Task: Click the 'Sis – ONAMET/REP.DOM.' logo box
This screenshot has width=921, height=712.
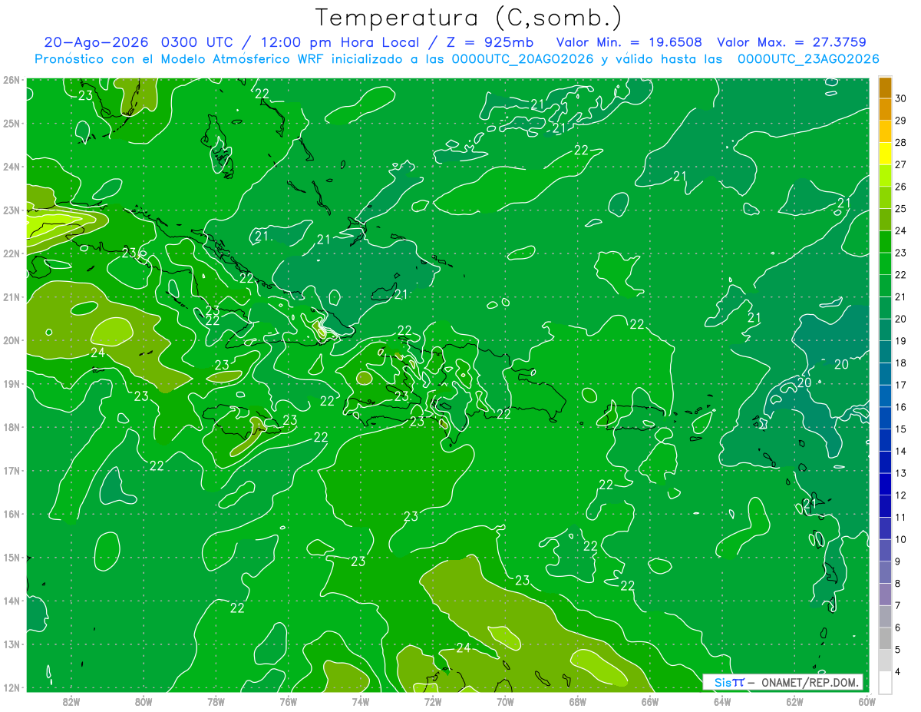Action: (783, 682)
